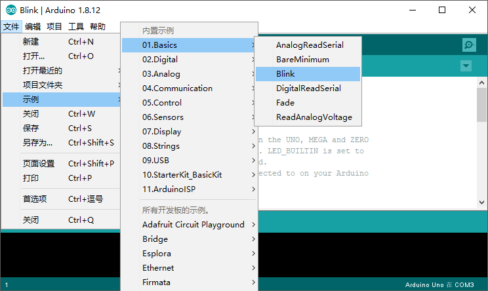
Task: Load the Fade example sketch
Action: click(308, 103)
